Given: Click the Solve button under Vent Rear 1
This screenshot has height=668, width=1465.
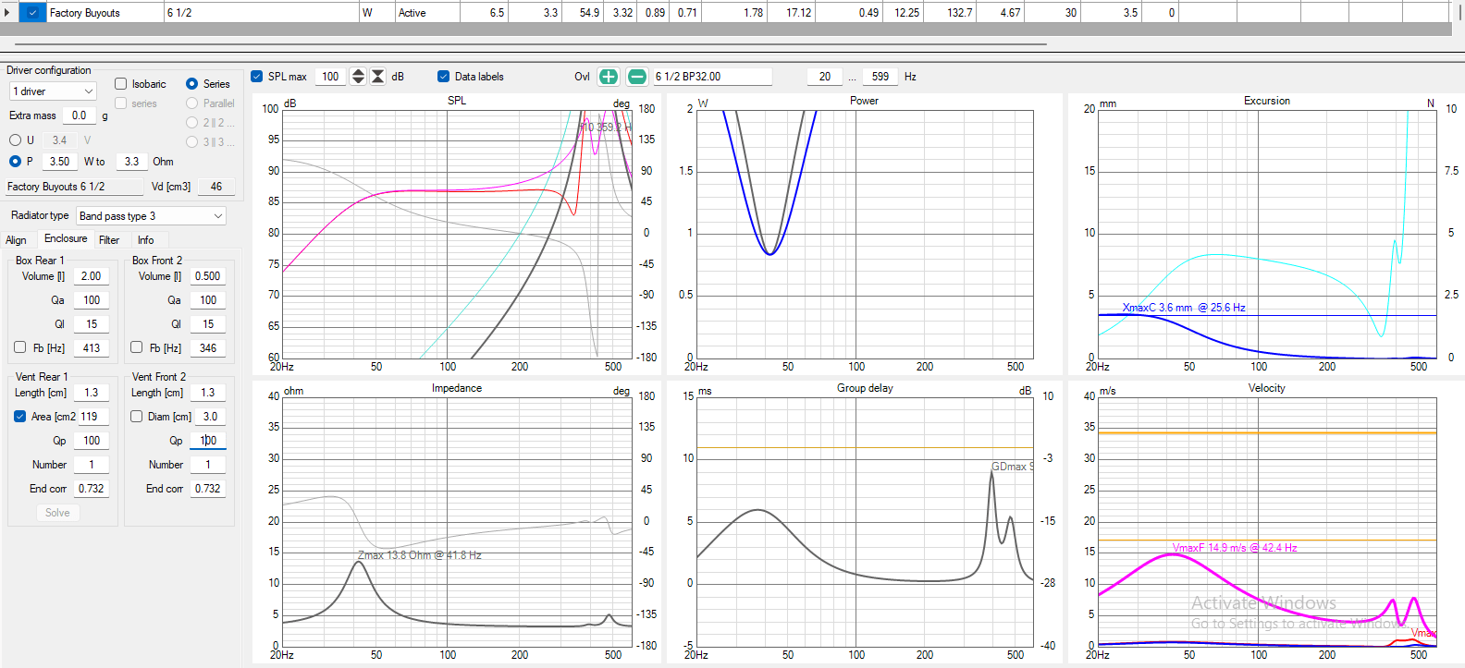Looking at the screenshot, I should pos(57,513).
